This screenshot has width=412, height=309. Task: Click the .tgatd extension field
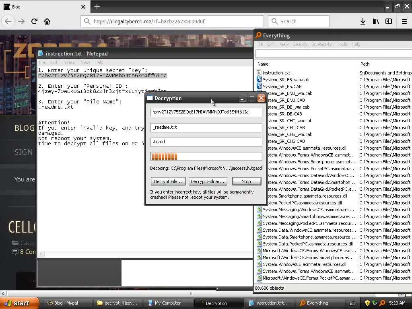pyautogui.click(x=206, y=142)
